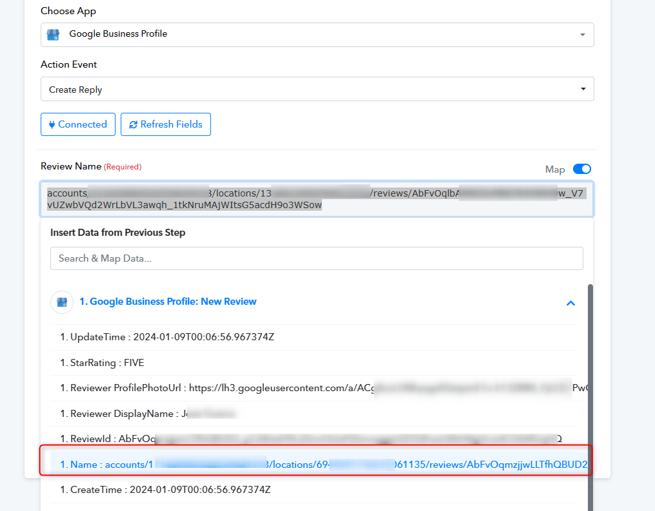This screenshot has height=511, width=655.
Task: Click the Search & Map Data field
Action: click(317, 258)
